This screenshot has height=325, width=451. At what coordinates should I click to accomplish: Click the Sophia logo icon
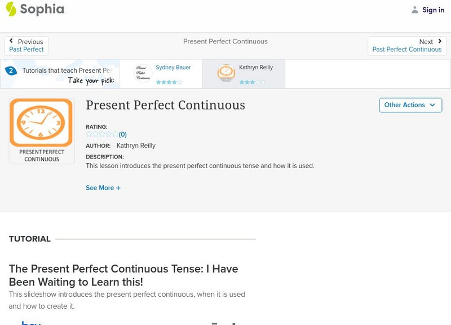[x=11, y=9]
